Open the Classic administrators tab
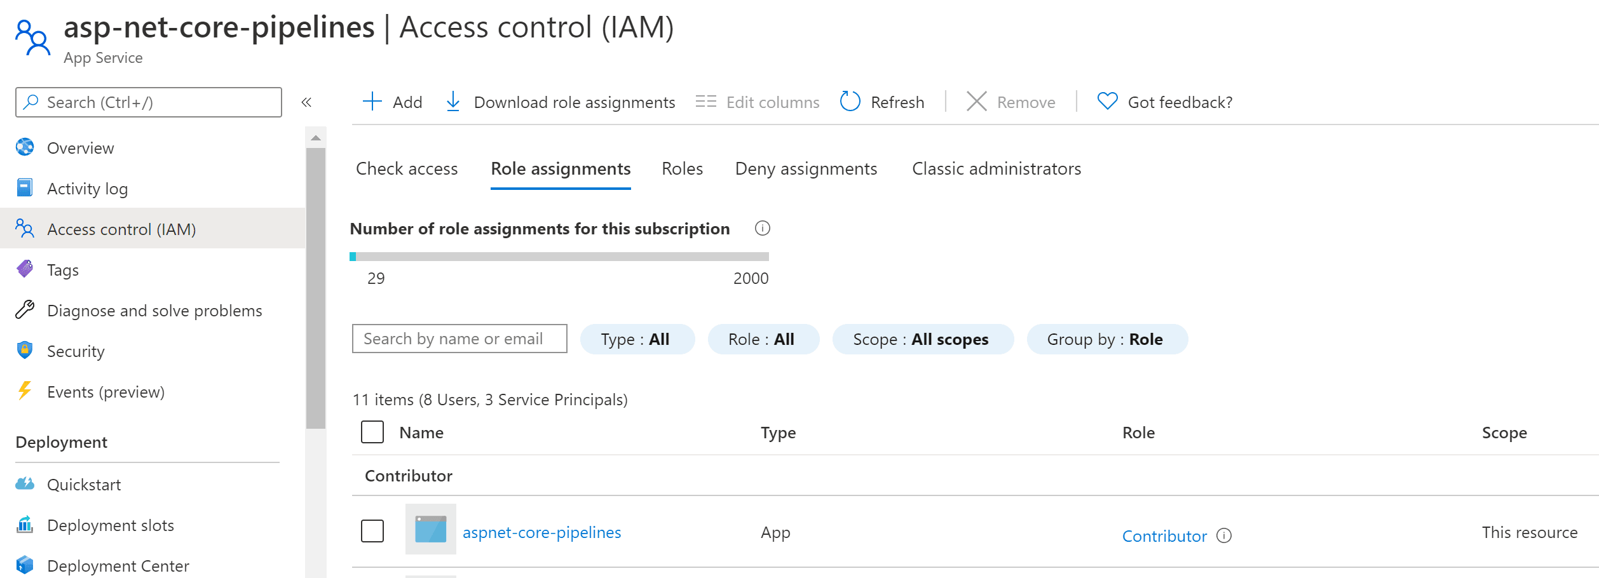Screen dimensions: 1599x578 pyautogui.click(x=997, y=169)
